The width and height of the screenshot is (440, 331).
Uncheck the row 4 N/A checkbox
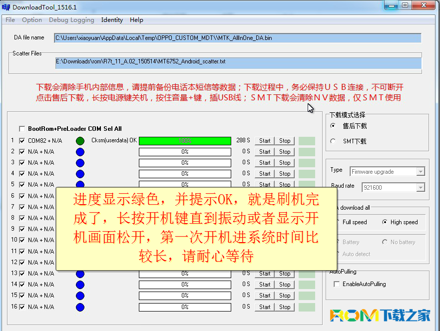(x=22, y=174)
